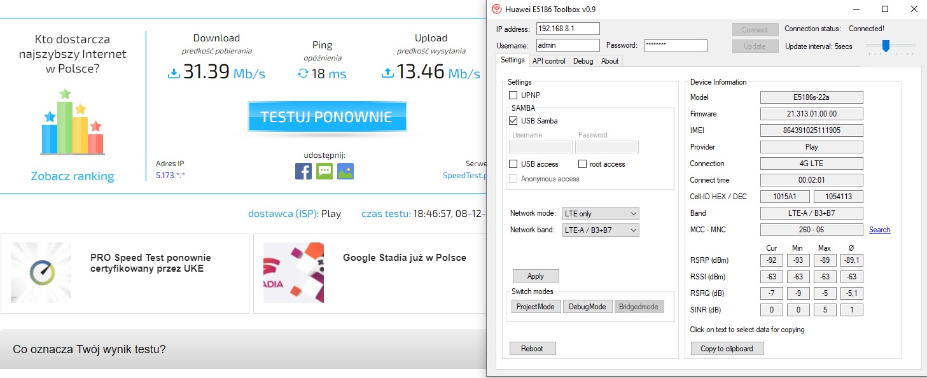
Task: Select the average RSRP value -89,1
Action: point(852,260)
